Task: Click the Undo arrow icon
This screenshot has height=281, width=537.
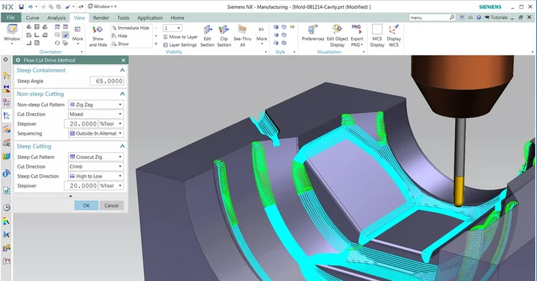Action: pos(30,7)
